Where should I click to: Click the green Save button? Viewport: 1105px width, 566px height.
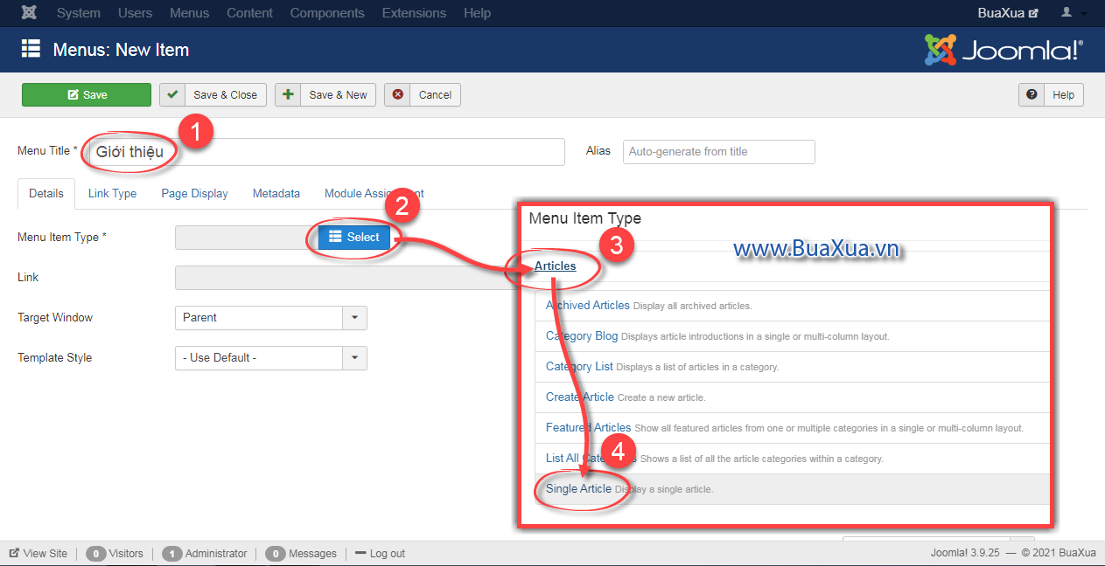[x=87, y=95]
